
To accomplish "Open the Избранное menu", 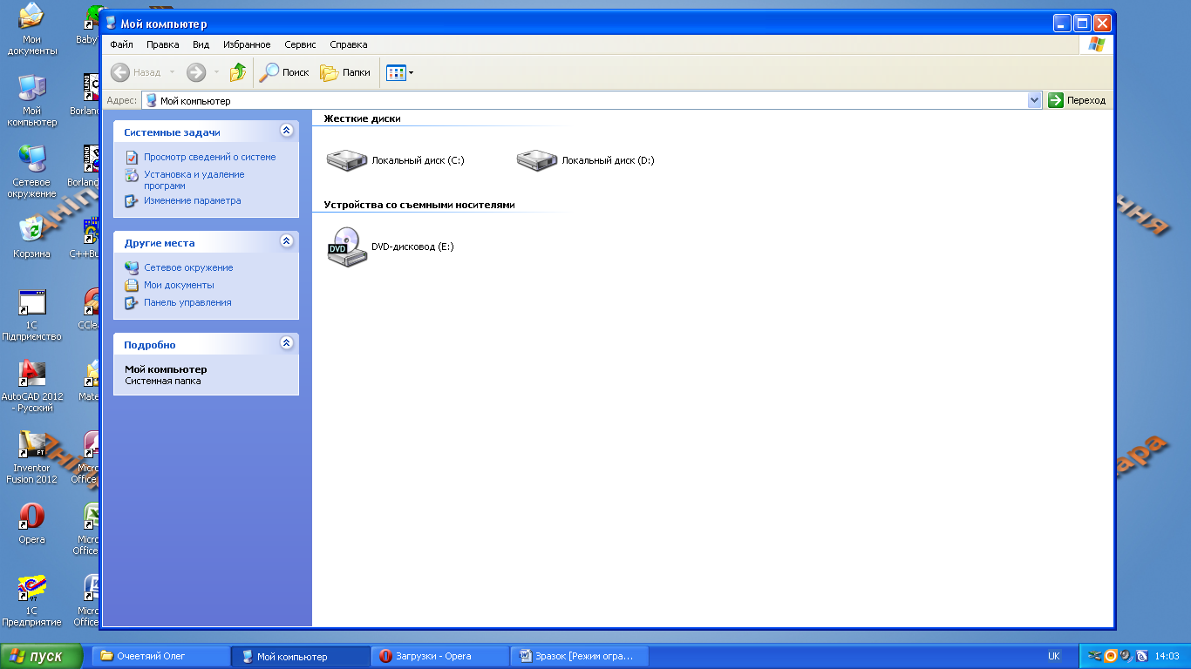I will click(247, 44).
